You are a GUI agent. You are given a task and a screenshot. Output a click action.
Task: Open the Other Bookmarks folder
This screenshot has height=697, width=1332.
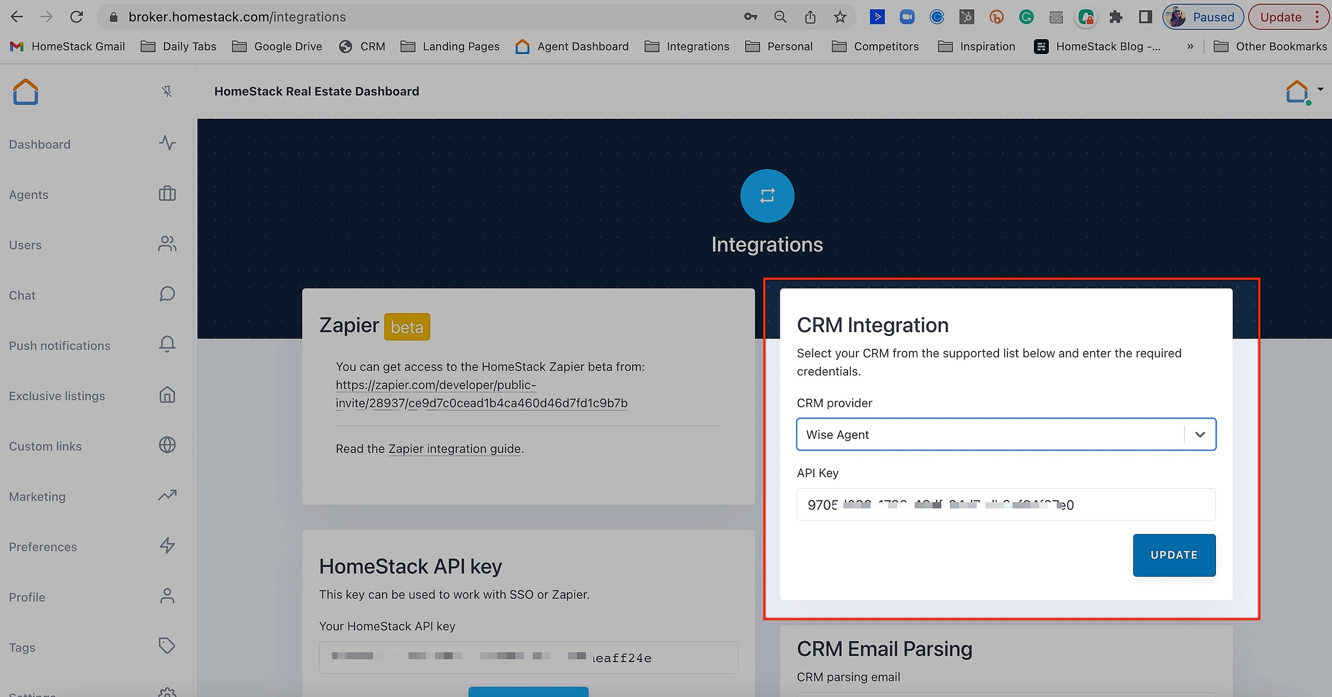(x=1270, y=47)
